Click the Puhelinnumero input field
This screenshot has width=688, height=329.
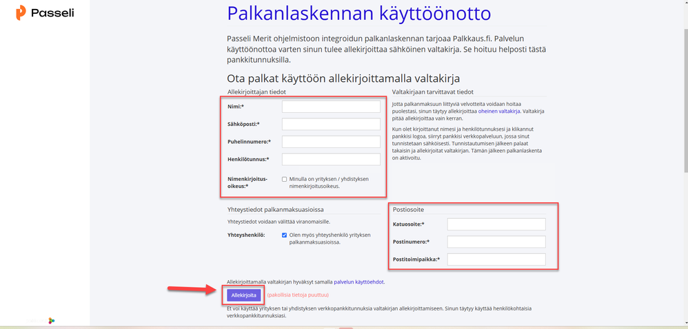331,142
